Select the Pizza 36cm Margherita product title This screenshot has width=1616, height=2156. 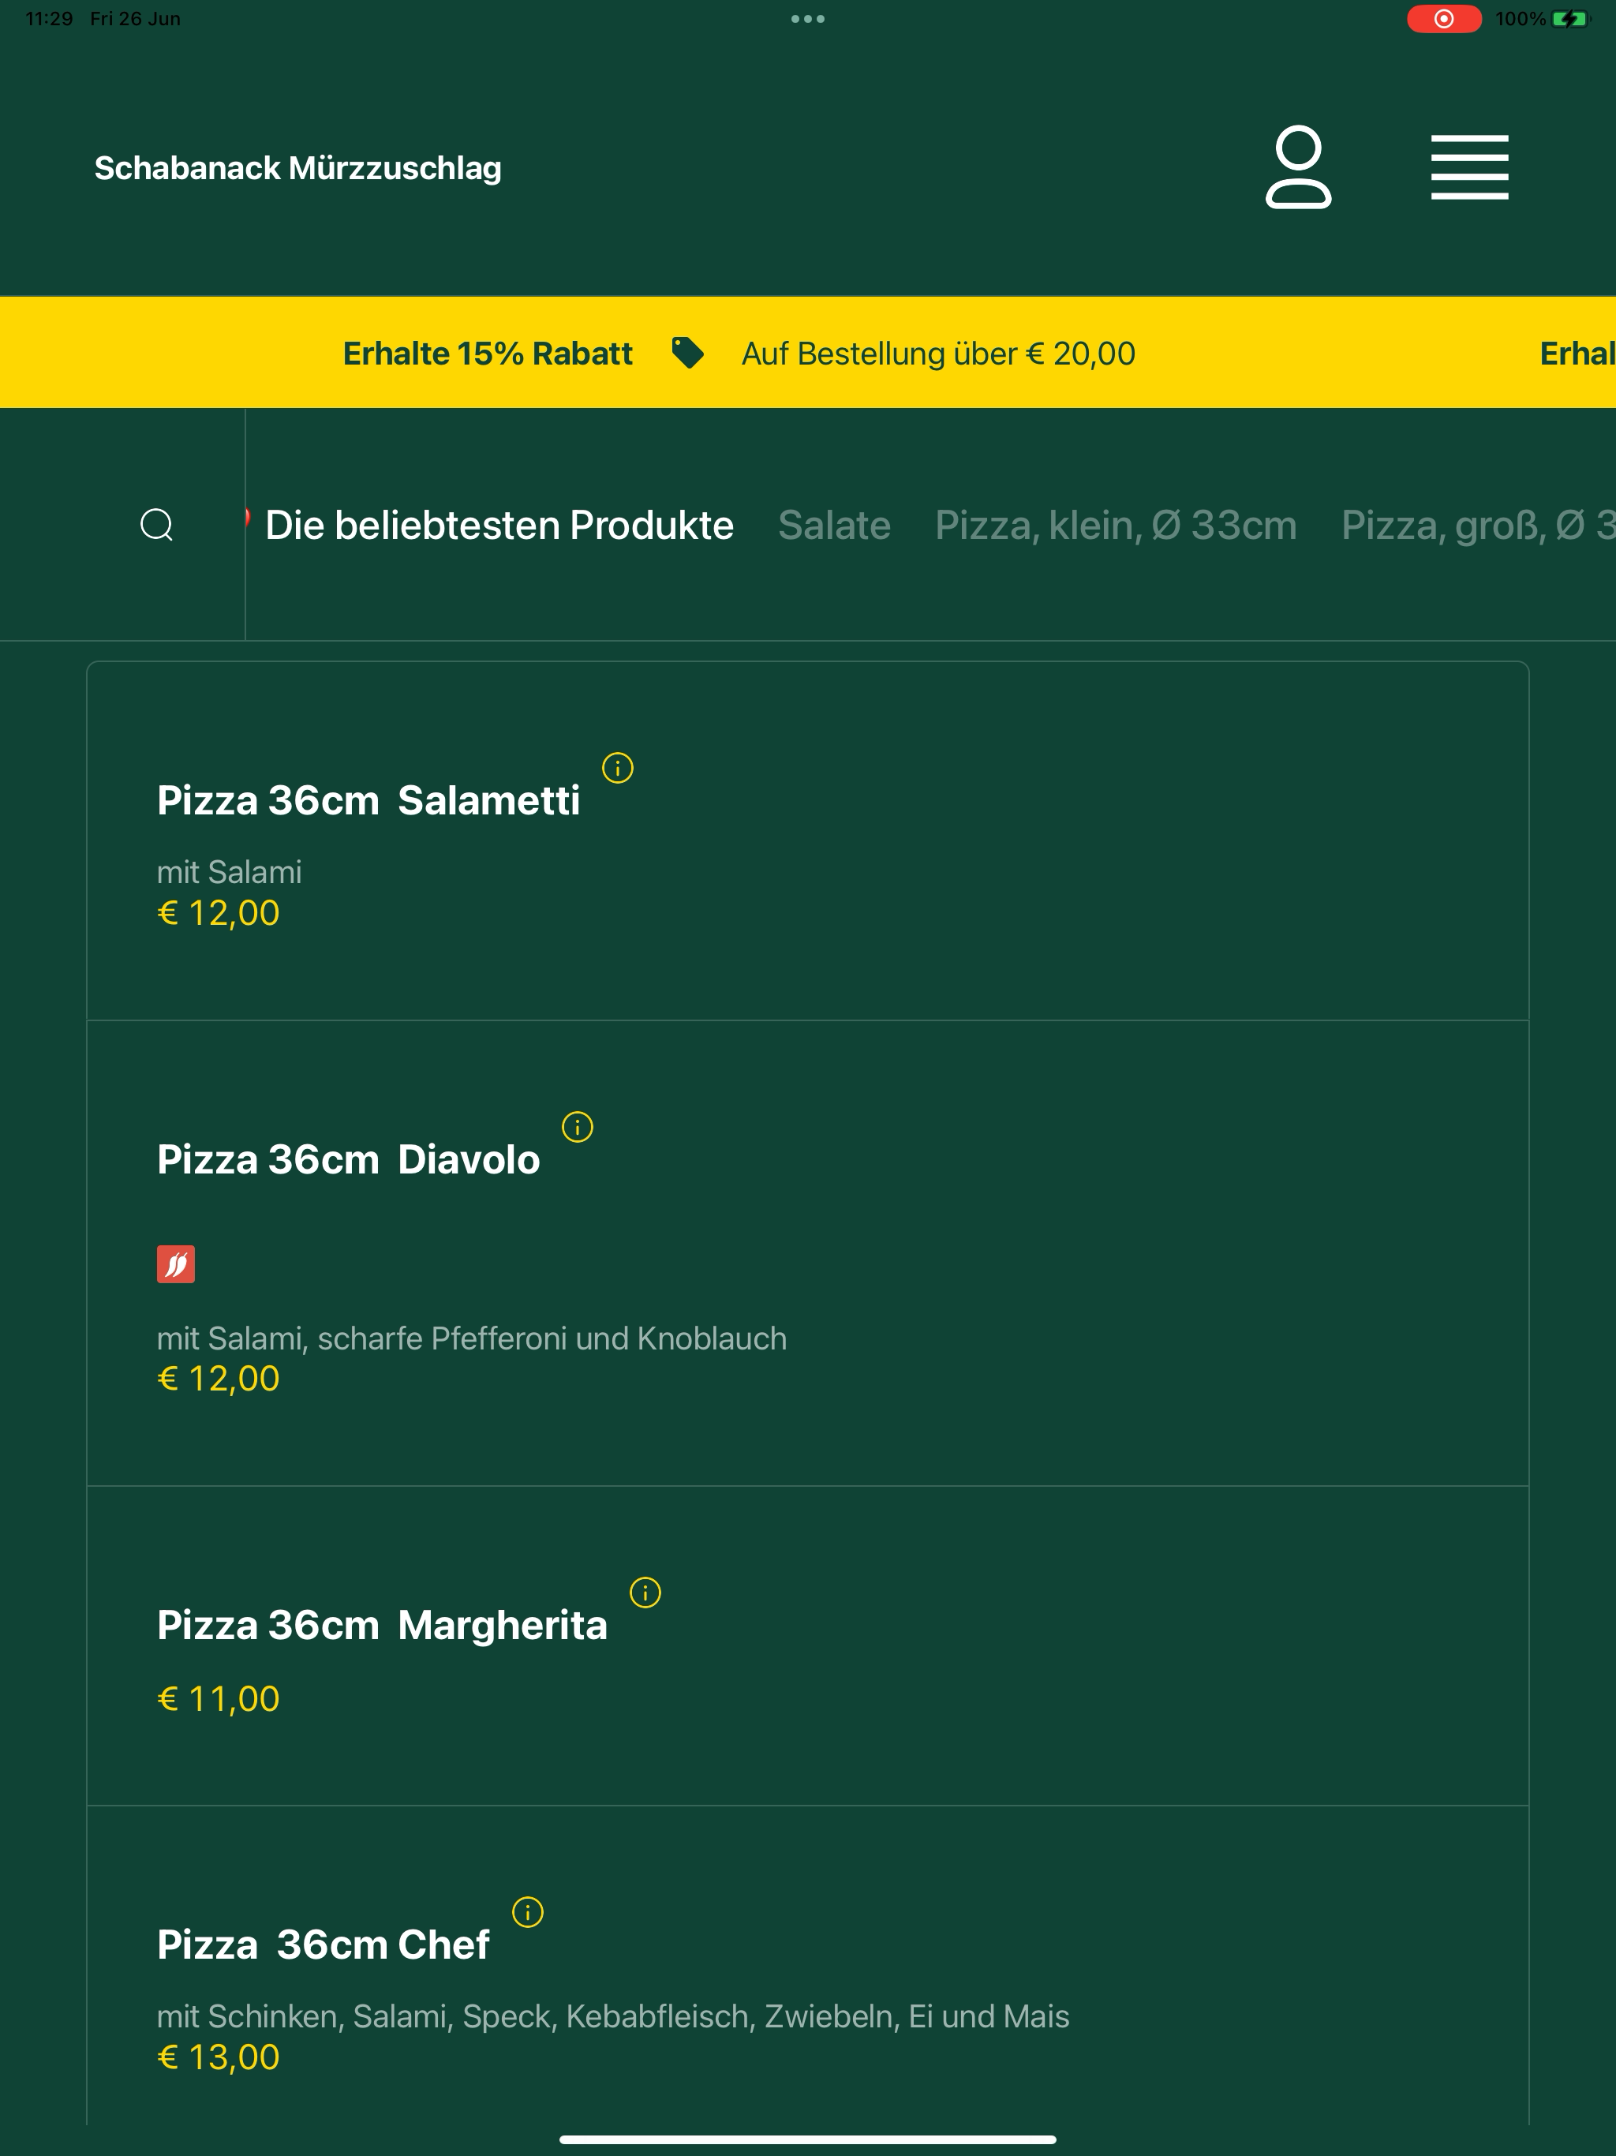tap(382, 1626)
